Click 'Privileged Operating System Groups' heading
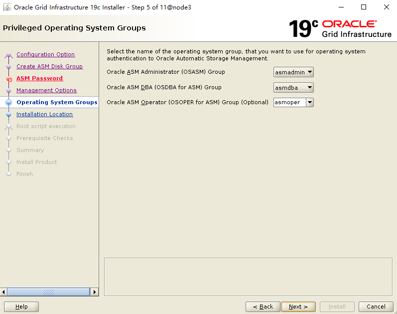Viewport: 397px width, 314px height. click(74, 28)
